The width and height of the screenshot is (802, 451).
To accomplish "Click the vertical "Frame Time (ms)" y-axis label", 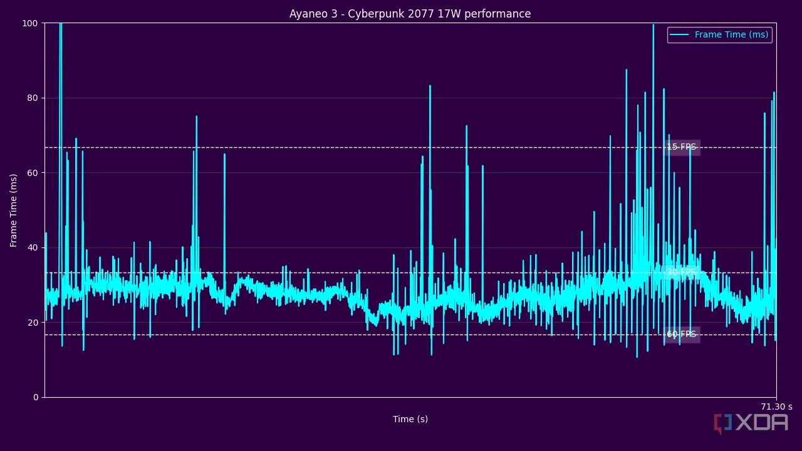I will 14,210.
